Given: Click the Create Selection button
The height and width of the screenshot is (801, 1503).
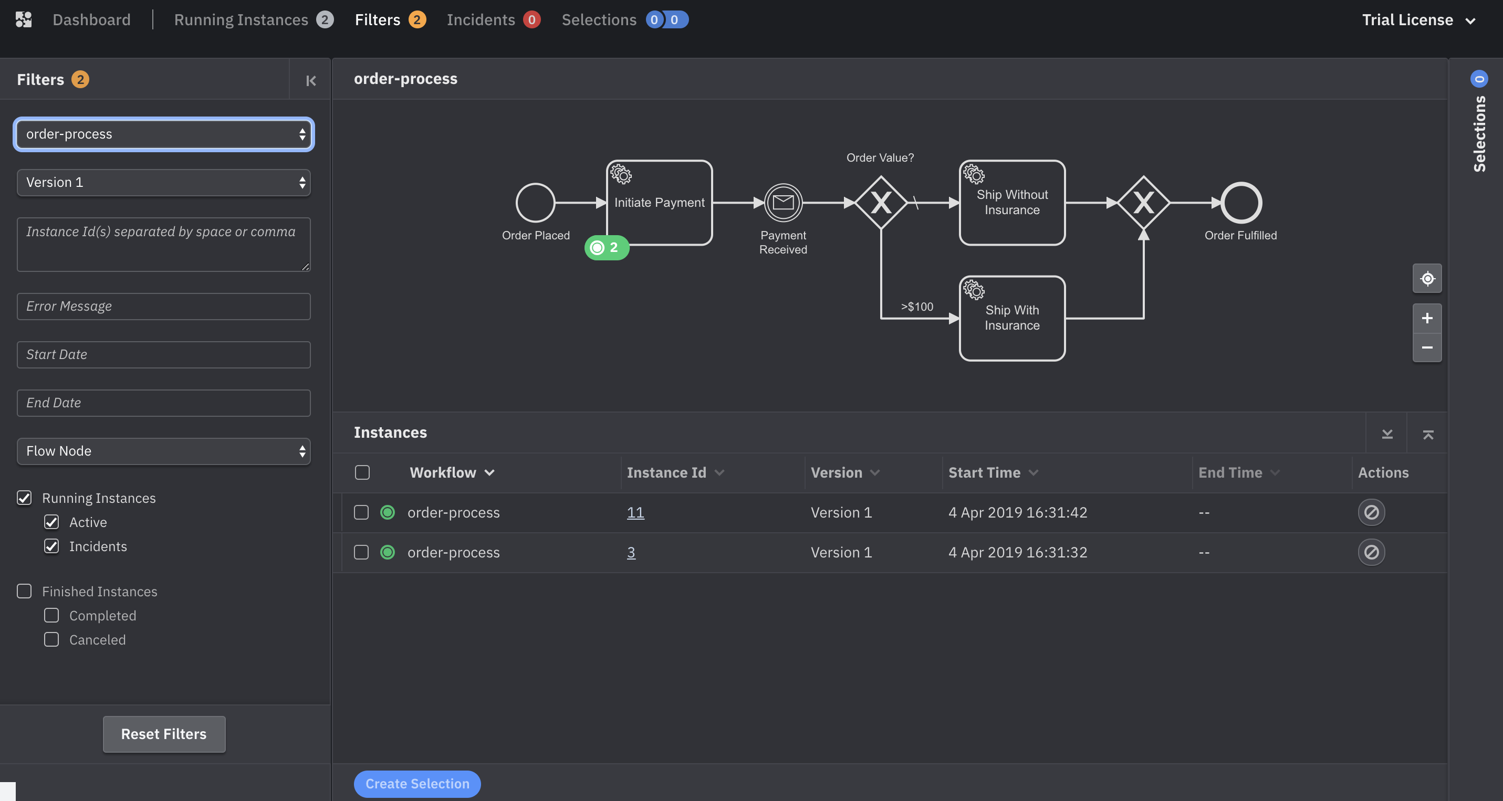Looking at the screenshot, I should [417, 784].
